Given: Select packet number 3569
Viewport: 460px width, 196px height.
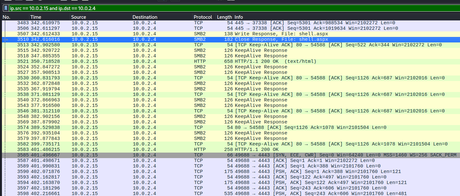Looking at the screenshot, I should click(231, 122).
